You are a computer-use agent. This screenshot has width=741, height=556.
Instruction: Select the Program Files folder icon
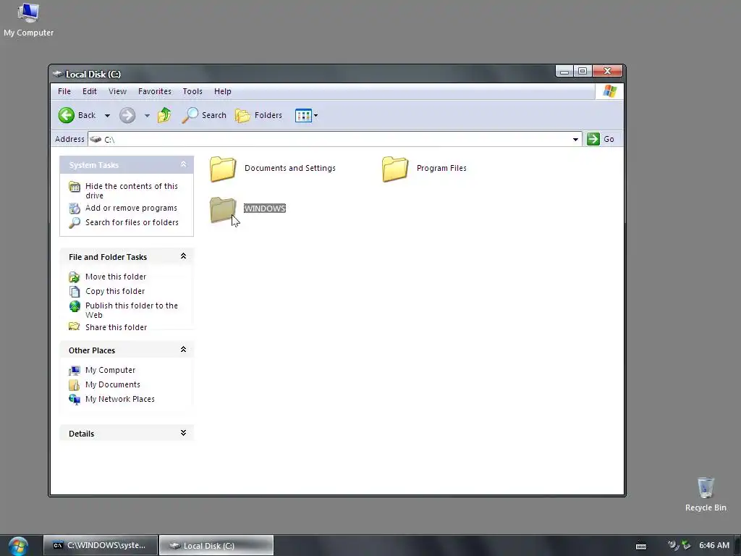[x=395, y=169]
